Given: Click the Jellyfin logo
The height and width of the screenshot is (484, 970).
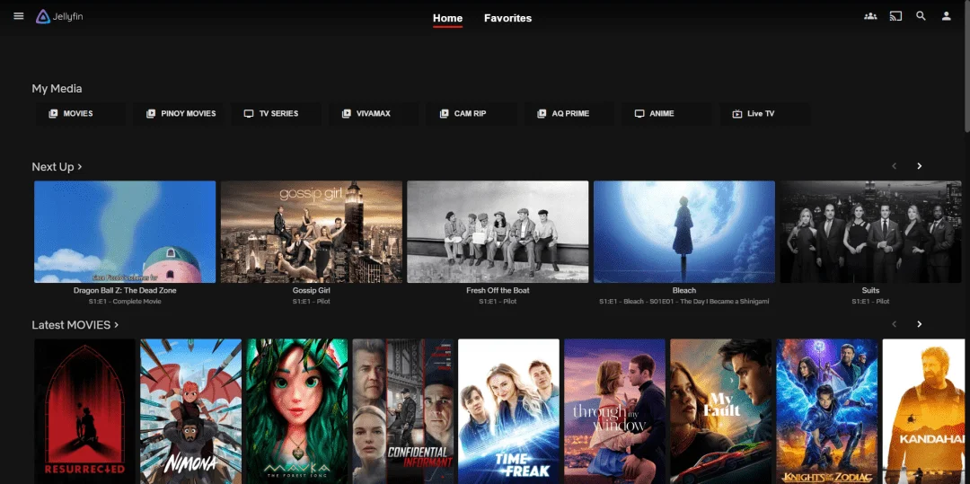Looking at the screenshot, I should click(59, 17).
